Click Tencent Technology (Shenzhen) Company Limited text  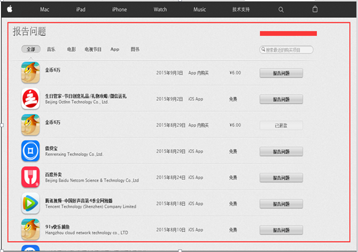[91, 207]
